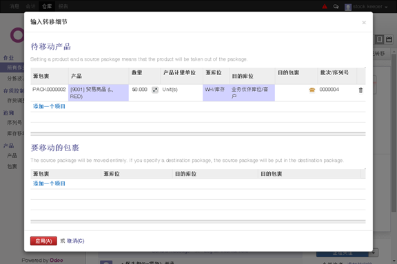Close the 输入转移细节 dialog with the X
Image resolution: width=397 pixels, height=264 pixels.
point(364,23)
